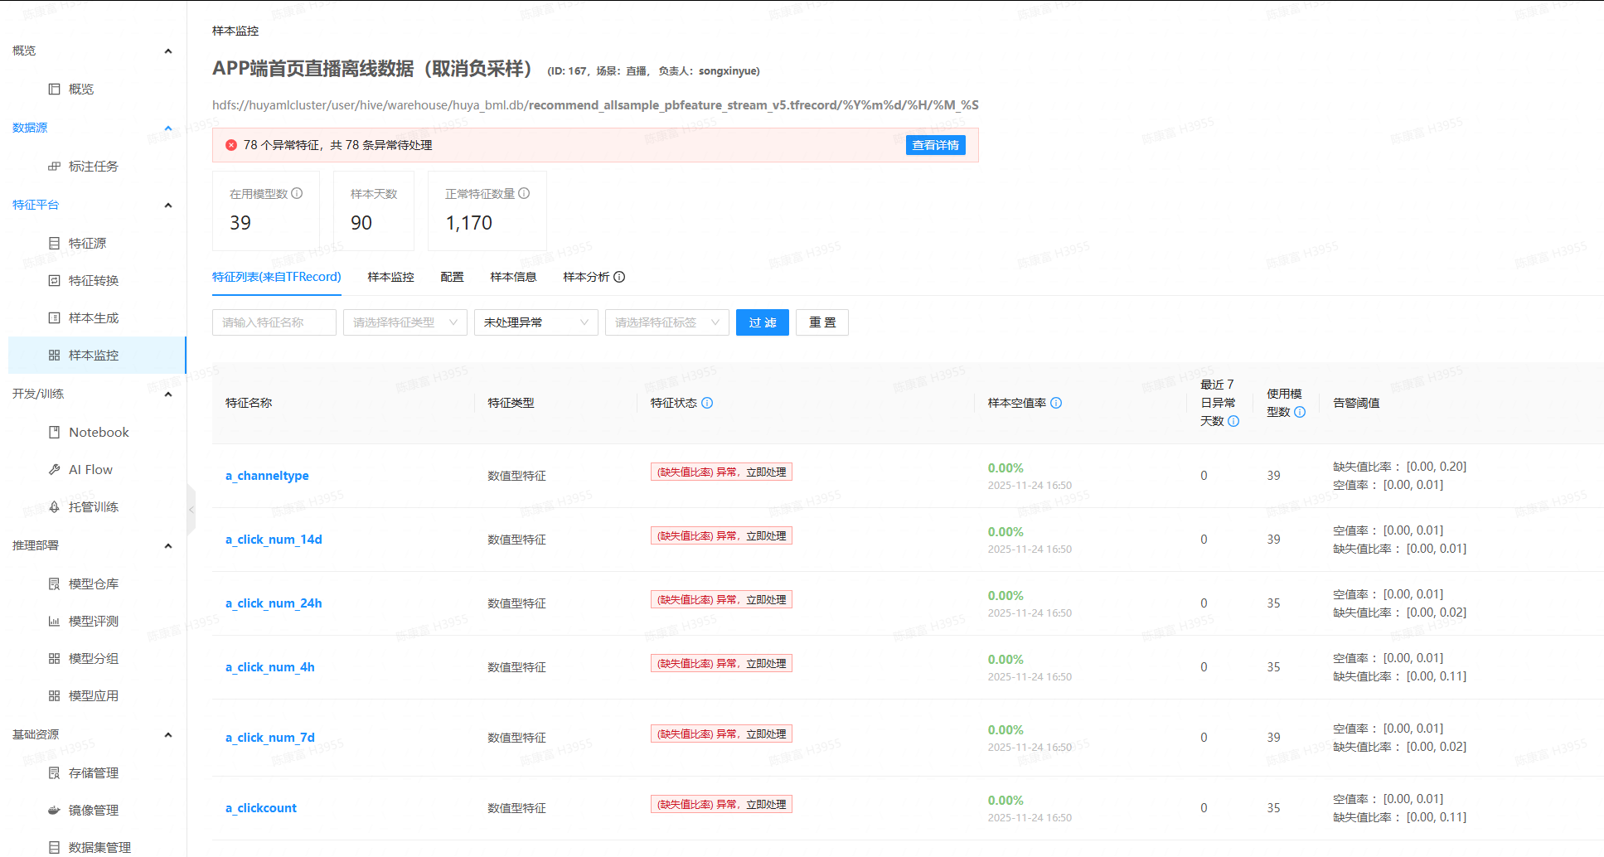
Task: Click the 查看详情 button in alert banner
Action: coord(935,145)
